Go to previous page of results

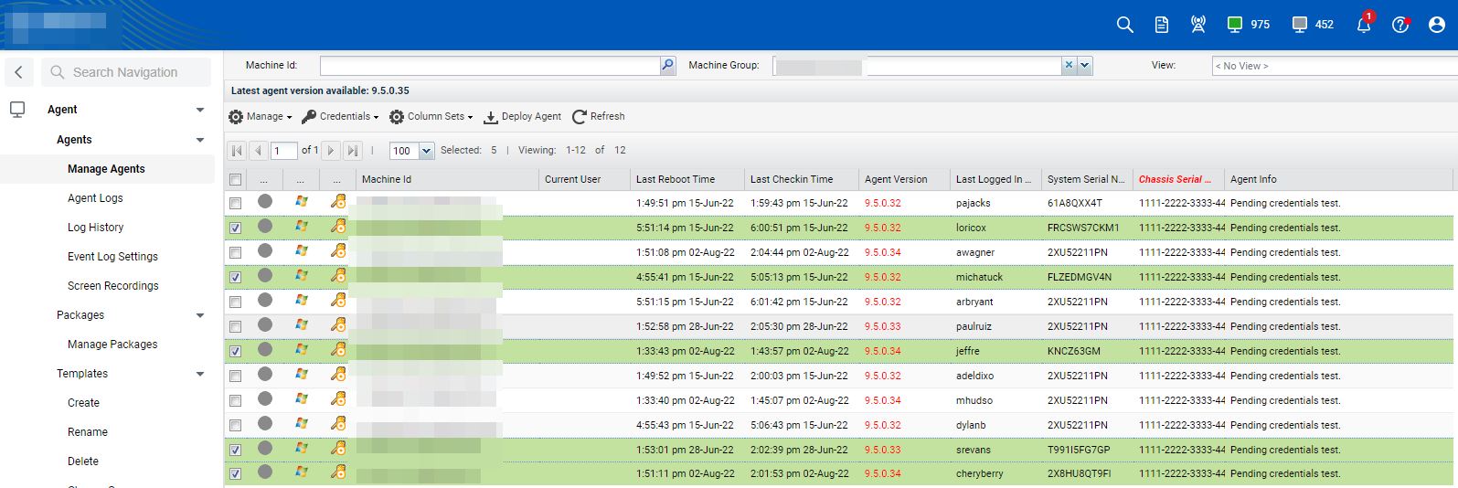pos(258,151)
